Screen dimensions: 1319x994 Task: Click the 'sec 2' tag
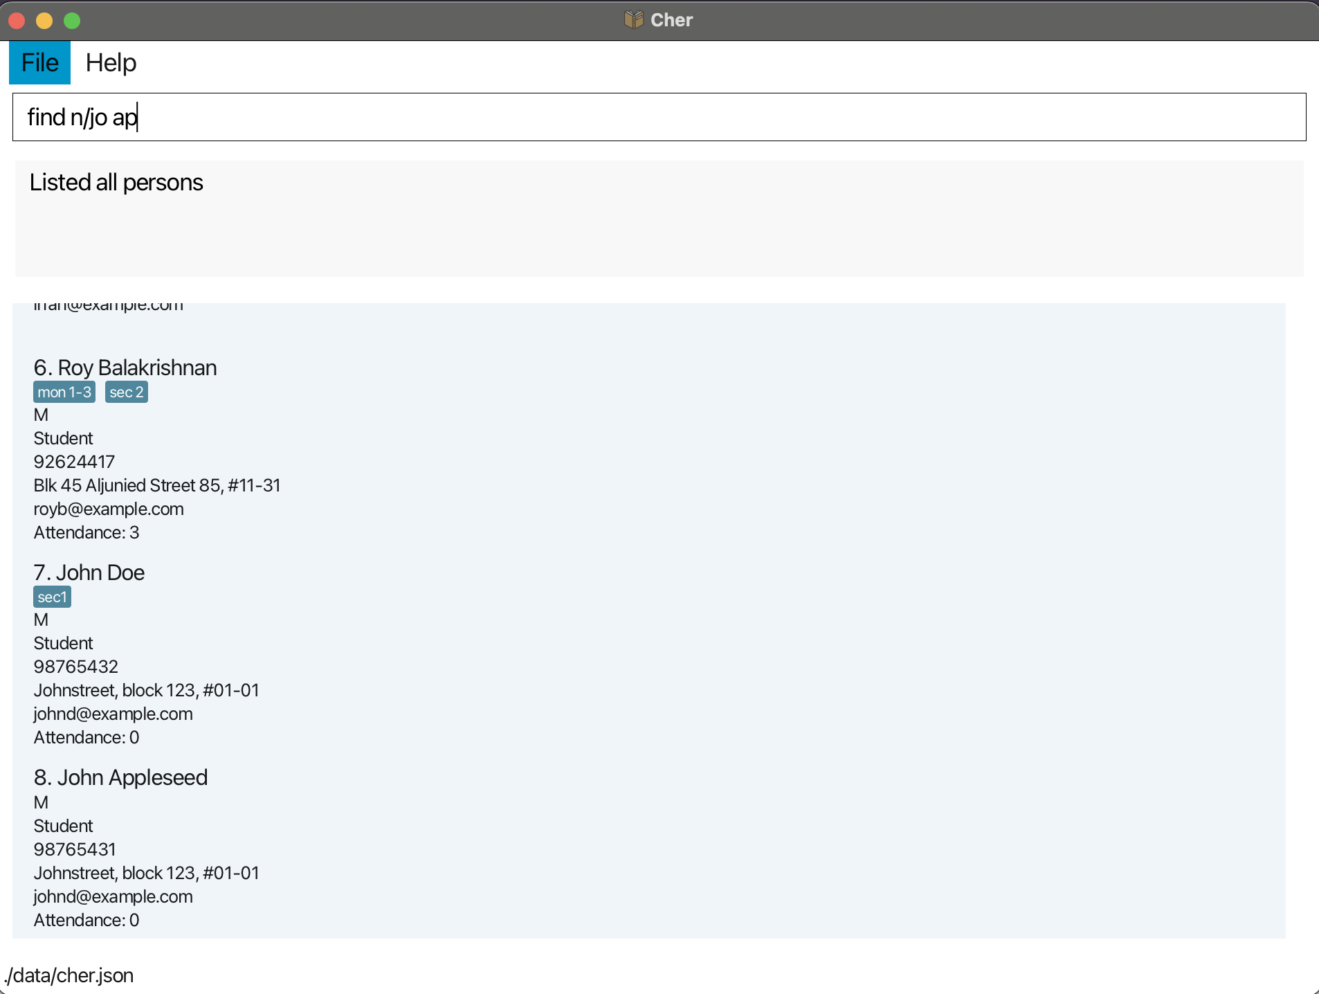tap(127, 392)
